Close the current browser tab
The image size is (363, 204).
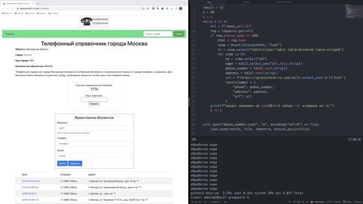[x=33, y=3]
